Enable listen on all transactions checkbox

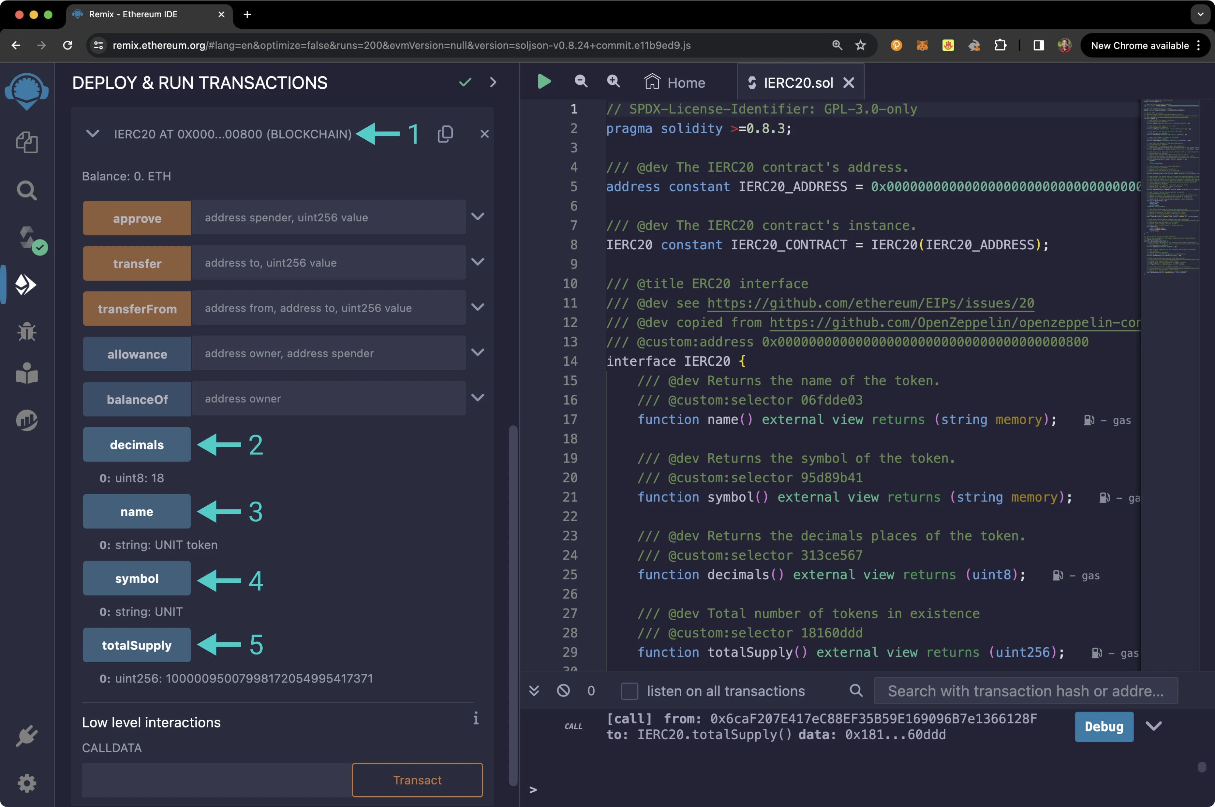pyautogui.click(x=629, y=691)
